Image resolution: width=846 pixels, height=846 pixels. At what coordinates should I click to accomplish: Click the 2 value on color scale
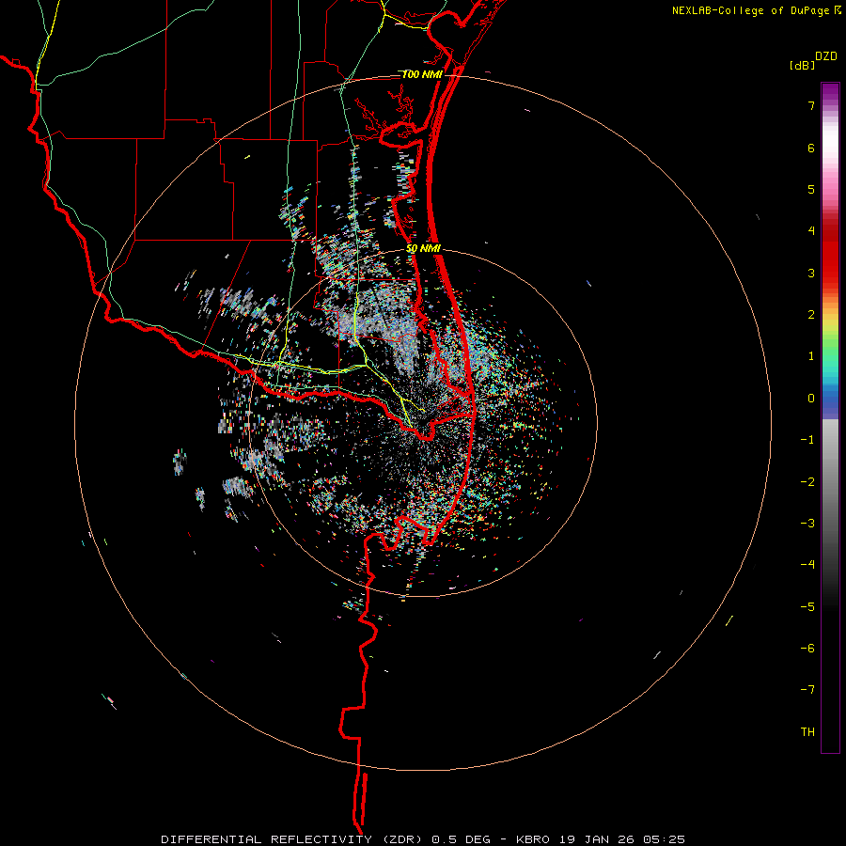coord(811,315)
